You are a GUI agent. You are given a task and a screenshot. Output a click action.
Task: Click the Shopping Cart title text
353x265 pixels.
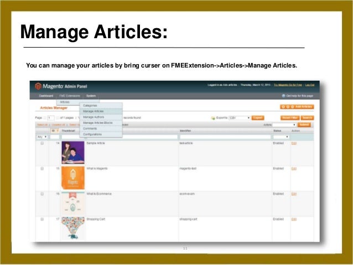click(96, 219)
